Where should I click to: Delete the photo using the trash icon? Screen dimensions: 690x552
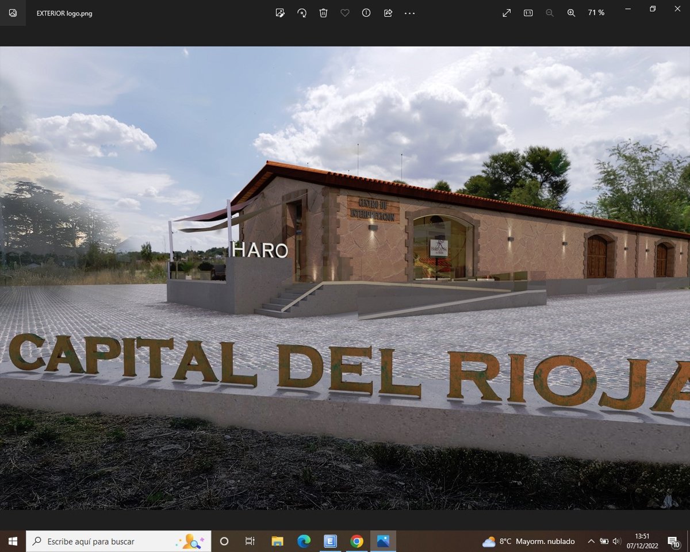pyautogui.click(x=323, y=13)
